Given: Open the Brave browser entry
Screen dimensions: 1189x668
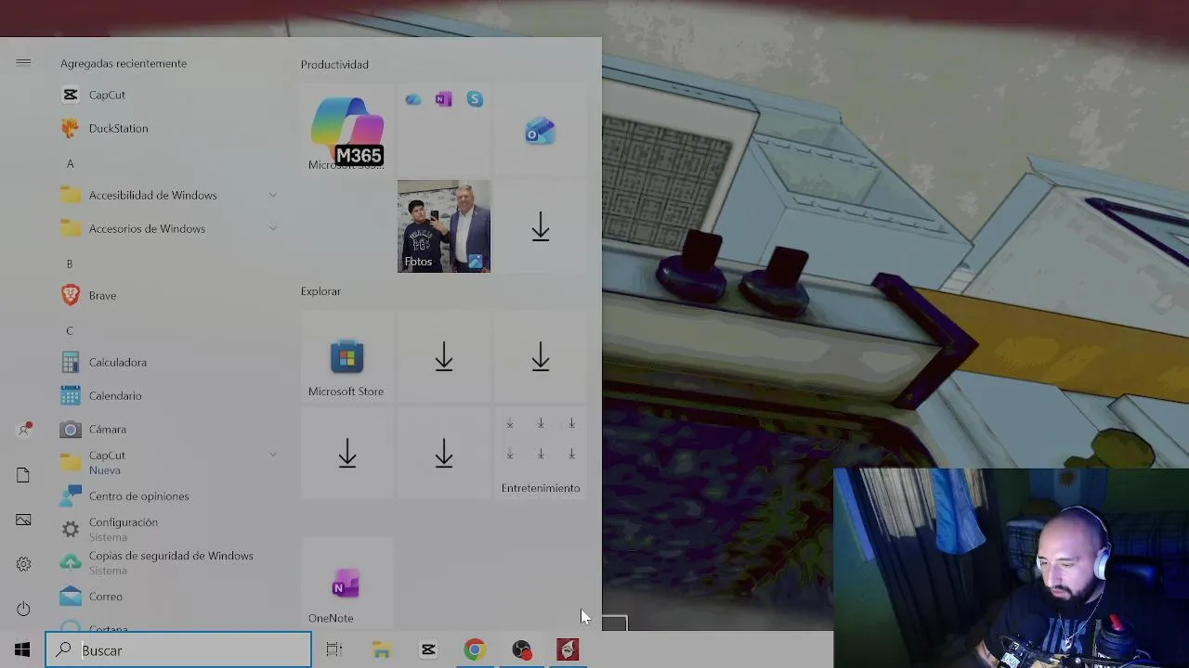Looking at the screenshot, I should (167, 295).
